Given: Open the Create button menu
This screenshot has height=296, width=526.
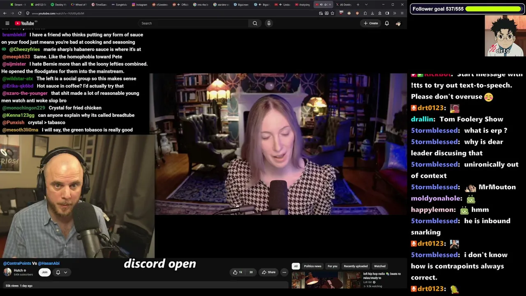Looking at the screenshot, I should click(x=371, y=23).
